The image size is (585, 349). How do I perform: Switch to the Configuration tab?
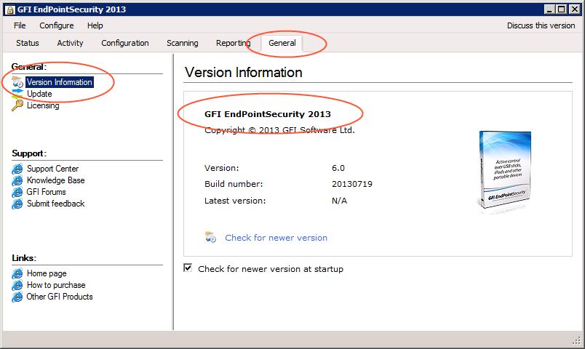point(125,43)
